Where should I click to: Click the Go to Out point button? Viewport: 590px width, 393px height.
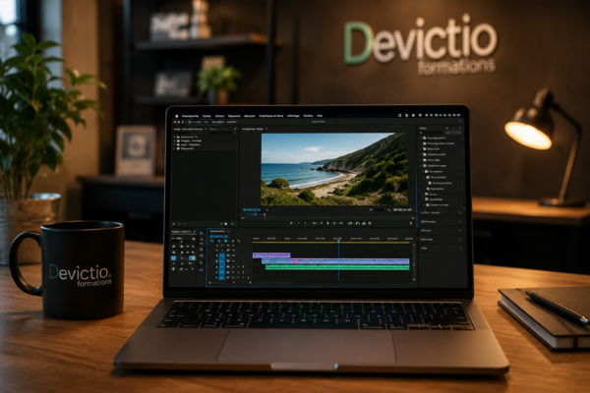pos(341,223)
